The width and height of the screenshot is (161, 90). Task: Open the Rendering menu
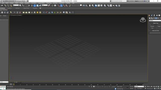pyautogui.click(x=49, y=3)
